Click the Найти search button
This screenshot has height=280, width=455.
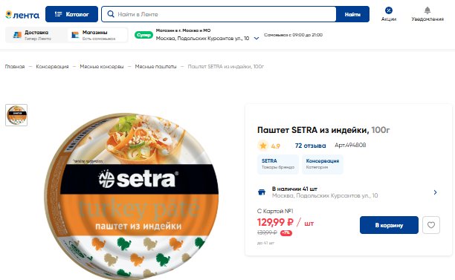coord(352,14)
